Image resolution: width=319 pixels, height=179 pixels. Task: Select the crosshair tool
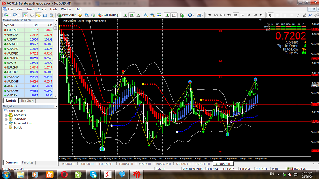(277, 15)
